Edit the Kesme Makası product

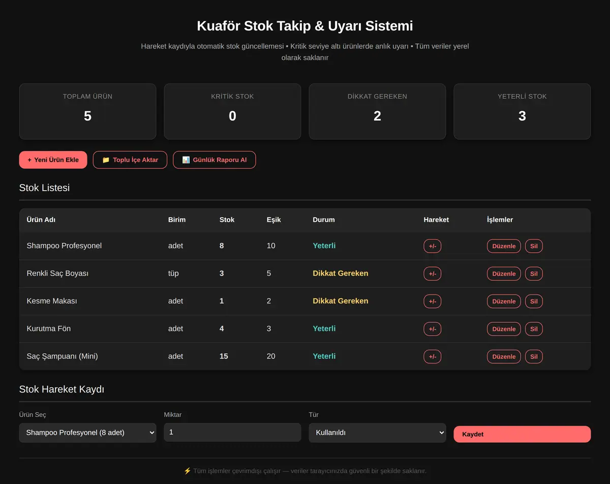coord(504,301)
